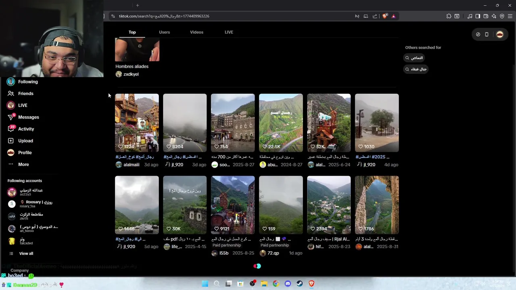
Task: Switch to the Top search tab
Action: (x=132, y=32)
